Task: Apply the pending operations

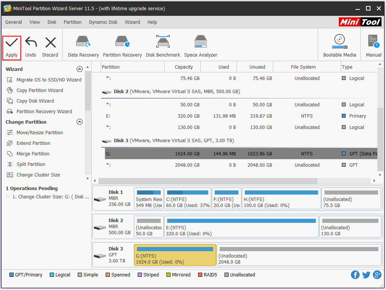Action: (12, 48)
